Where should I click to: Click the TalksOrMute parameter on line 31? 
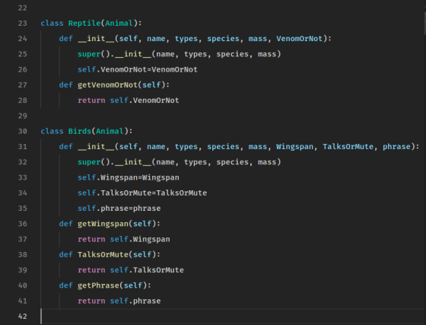[348, 147]
